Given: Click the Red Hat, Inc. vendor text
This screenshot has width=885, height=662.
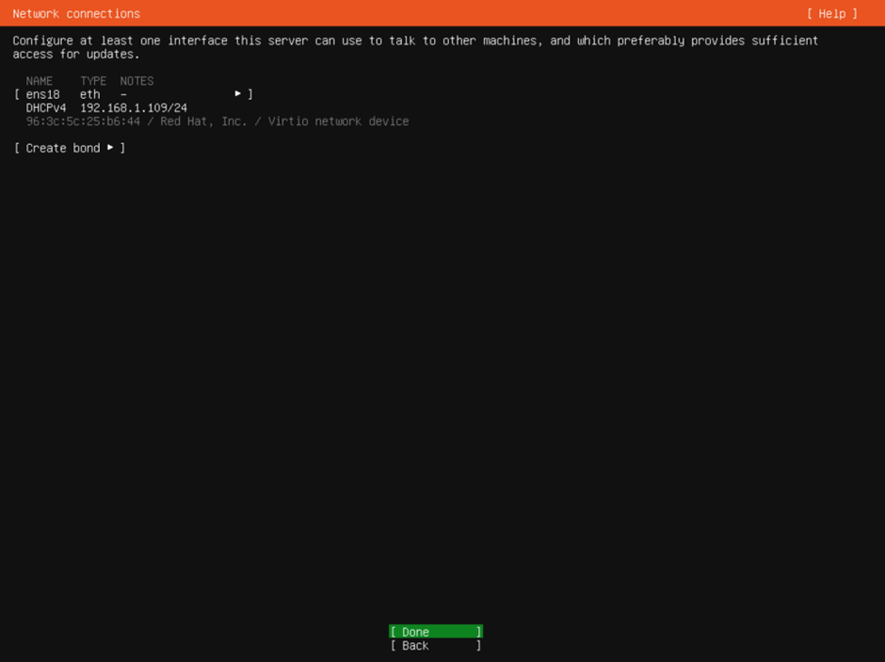Looking at the screenshot, I should pyautogui.click(x=203, y=121).
